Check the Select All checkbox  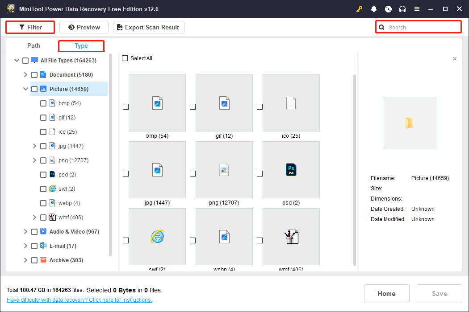click(x=125, y=58)
